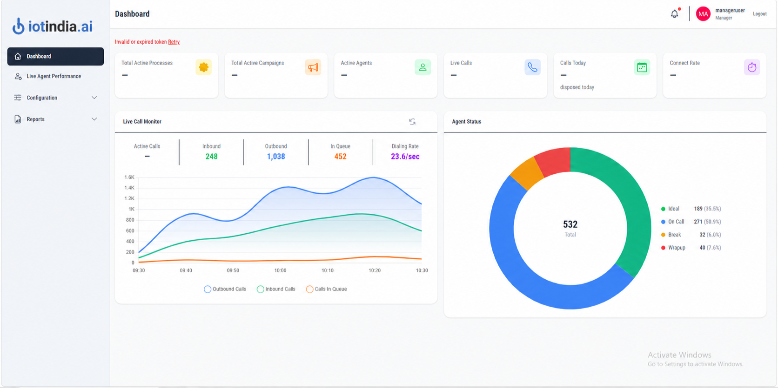Viewport: 778px width, 388px height.
Task: Click the notification bell icon
Action: 674,14
